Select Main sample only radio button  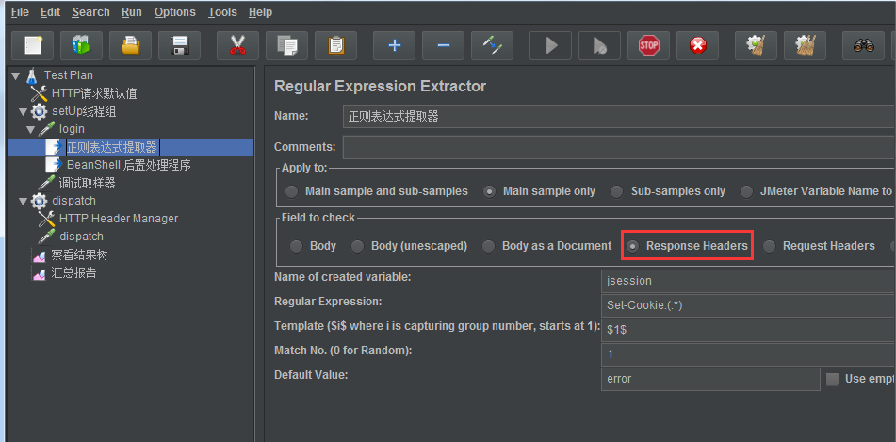[x=489, y=191]
